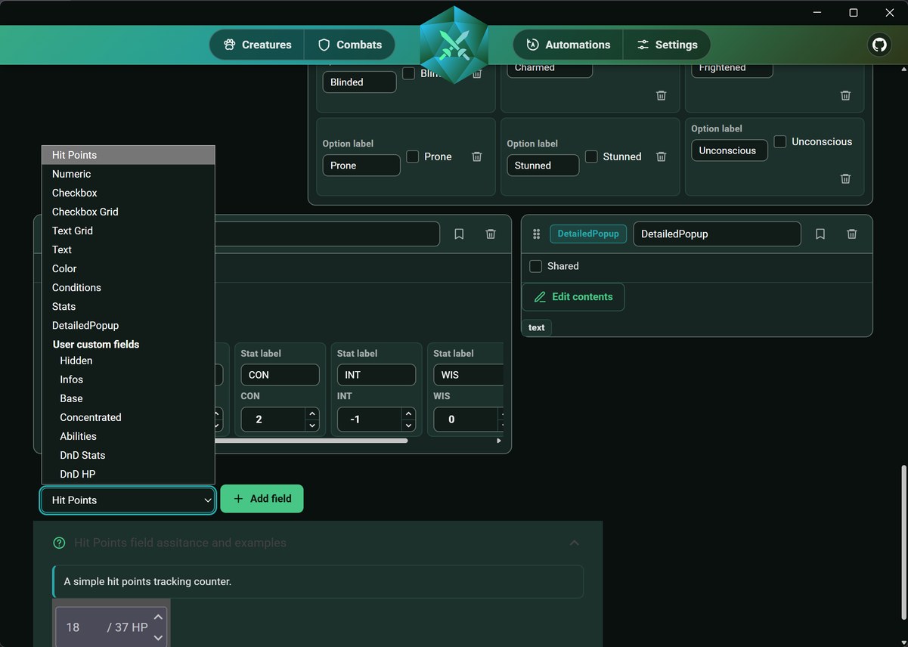Choose Color from the field type list
Image resolution: width=908 pixels, height=647 pixels.
(x=129, y=268)
